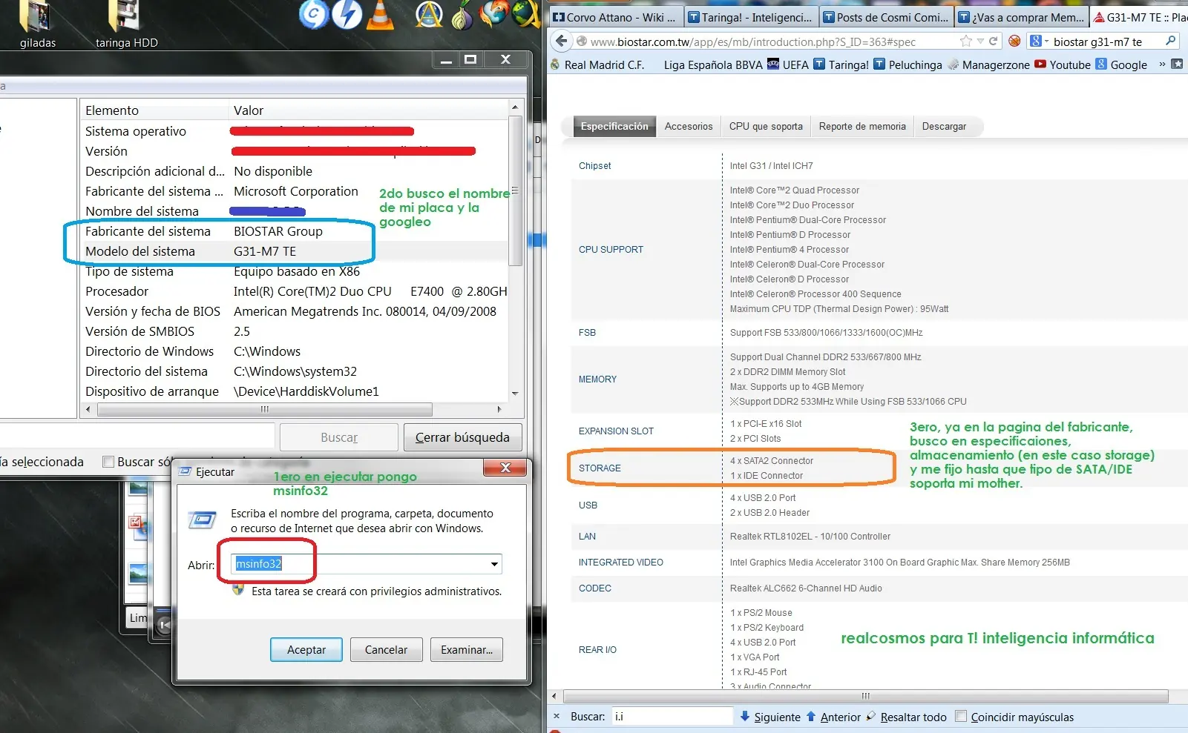Click the blue up arrow for Anterior
Viewport: 1188px width, 733px height.
(x=811, y=717)
